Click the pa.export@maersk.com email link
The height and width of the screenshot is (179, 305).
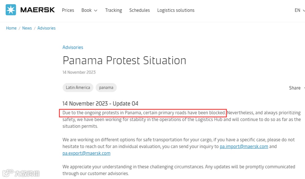(86, 153)
